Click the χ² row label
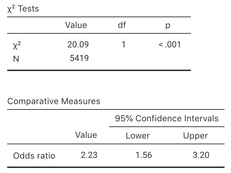Screen dimensions: 231x173 tap(15, 45)
